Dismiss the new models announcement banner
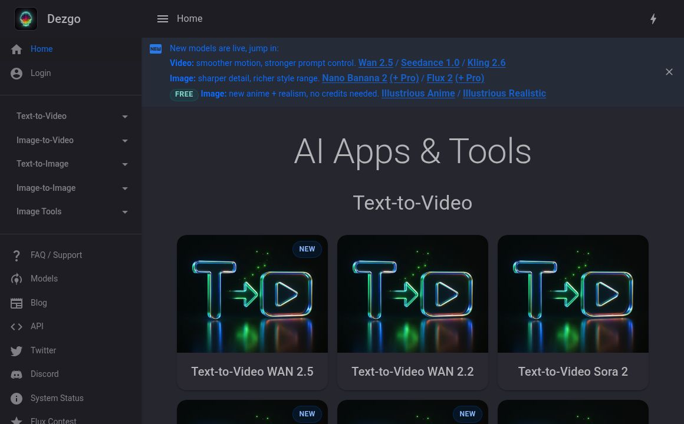684x424 pixels. pyautogui.click(x=669, y=72)
